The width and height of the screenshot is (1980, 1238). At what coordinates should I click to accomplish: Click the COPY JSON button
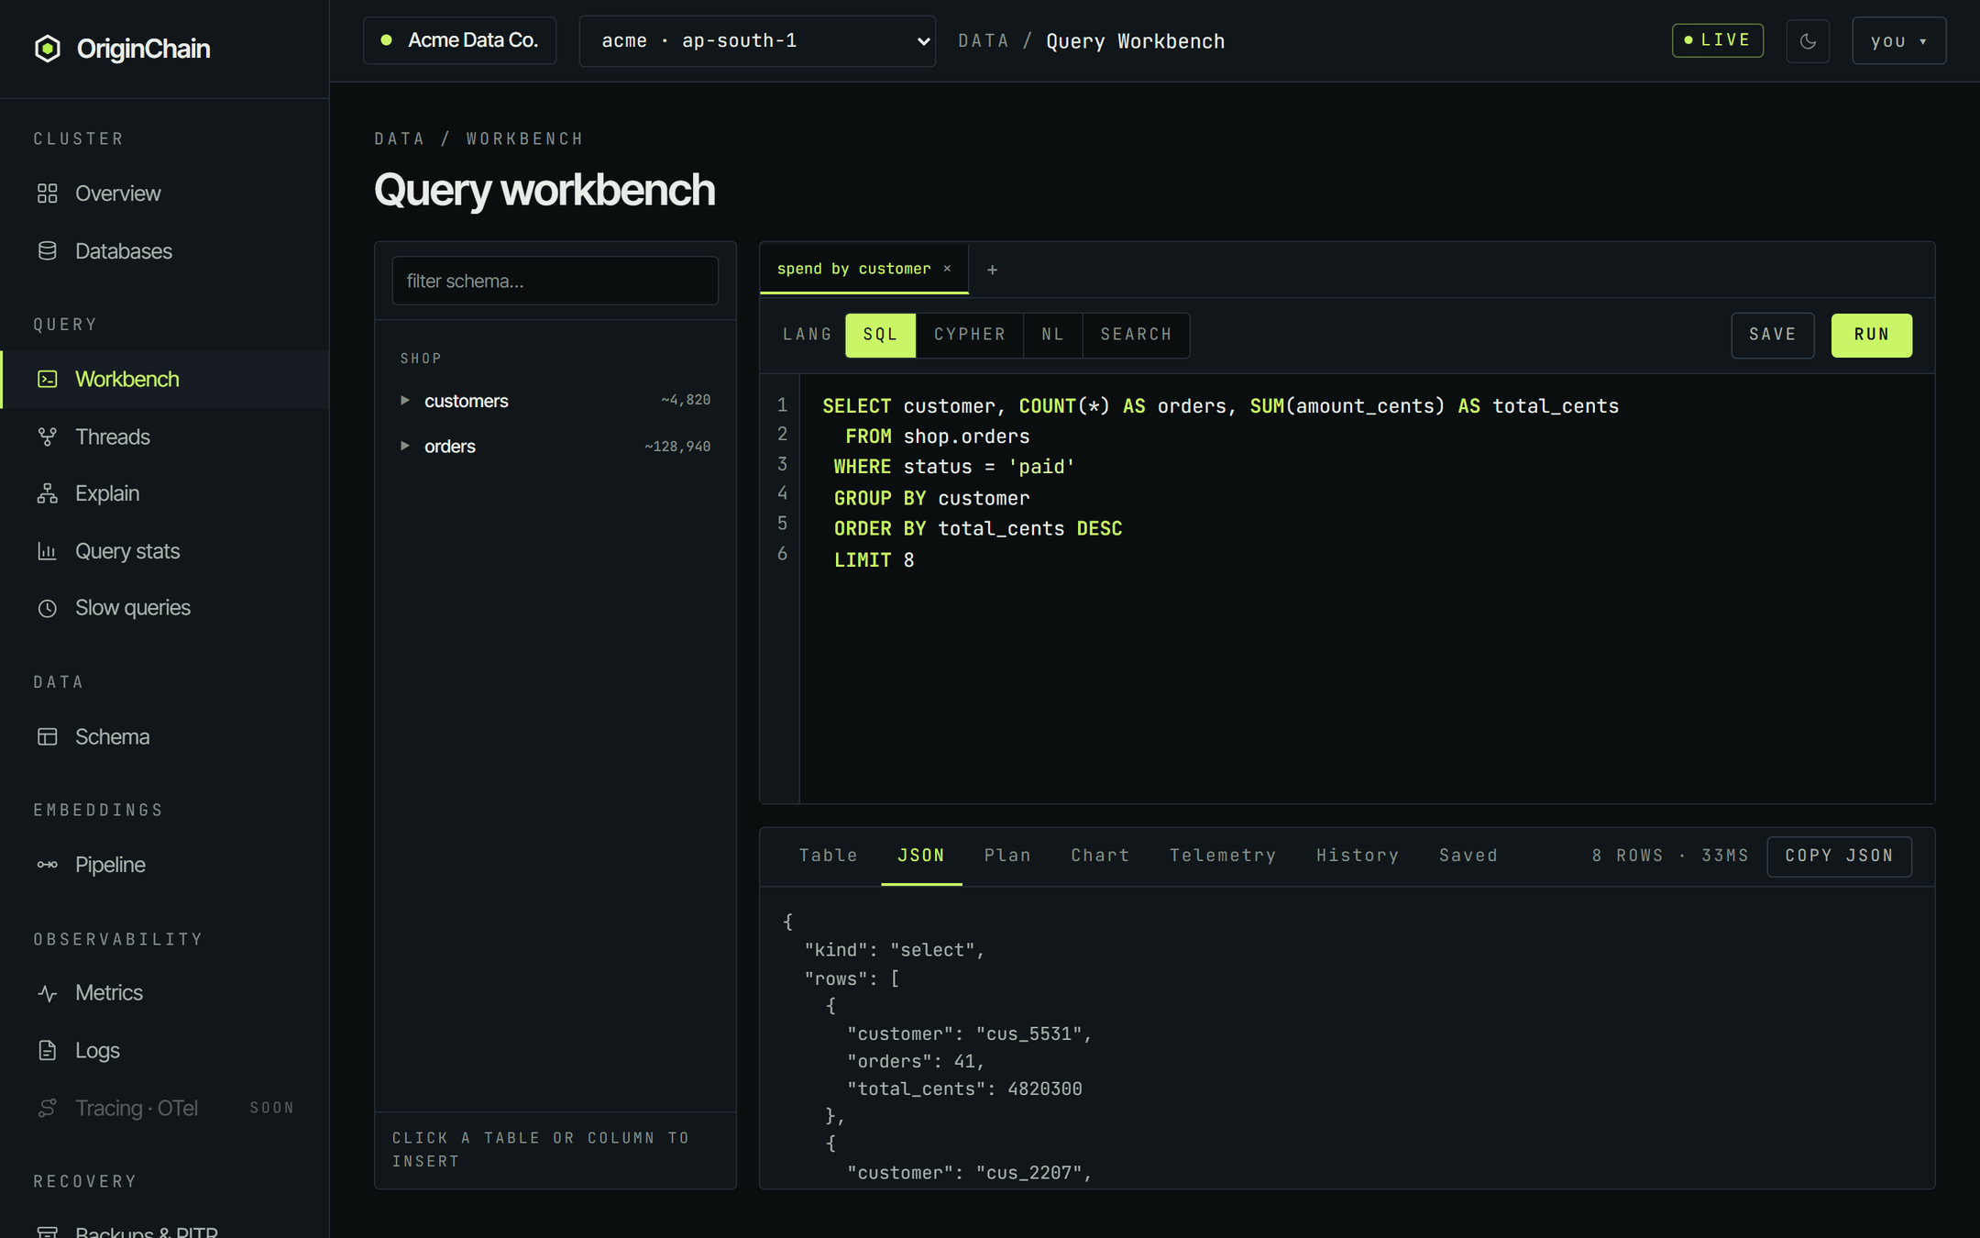(1839, 856)
